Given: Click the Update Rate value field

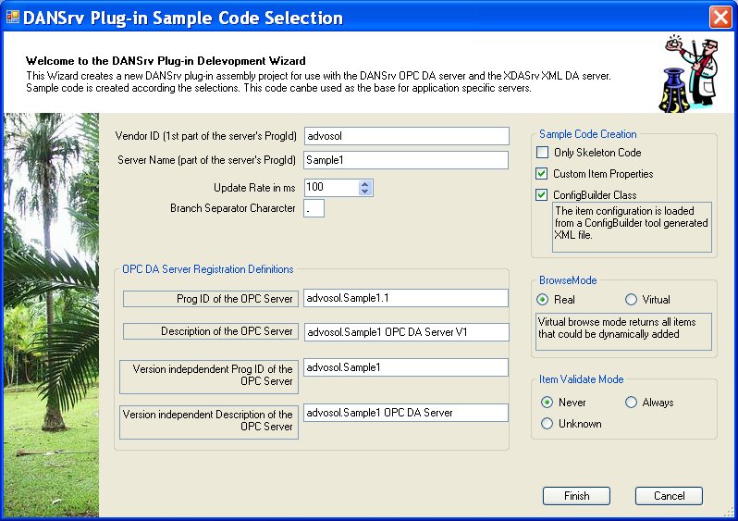Looking at the screenshot, I should click(x=331, y=188).
